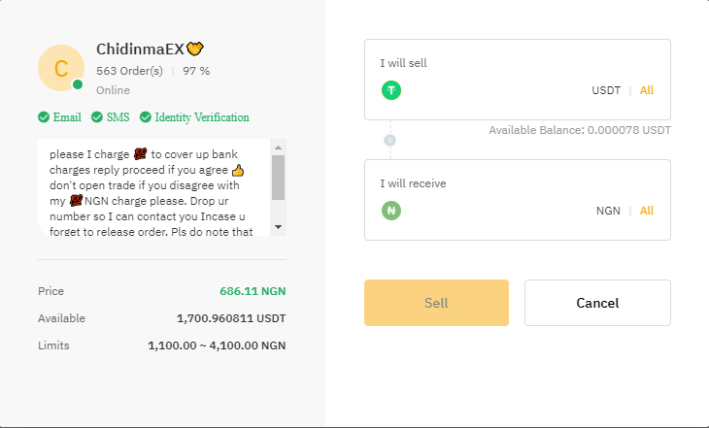Screen dimensions: 709x428
Task: Cancel the sell order
Action: 597,303
